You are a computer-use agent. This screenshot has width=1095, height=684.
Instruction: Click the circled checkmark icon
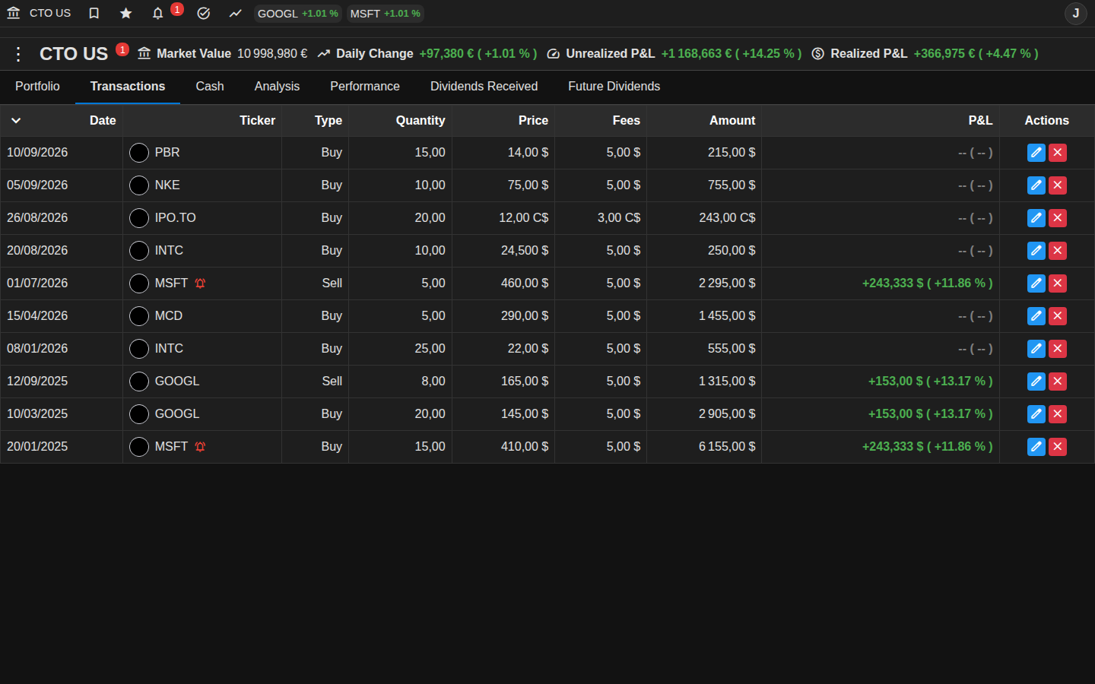(203, 14)
